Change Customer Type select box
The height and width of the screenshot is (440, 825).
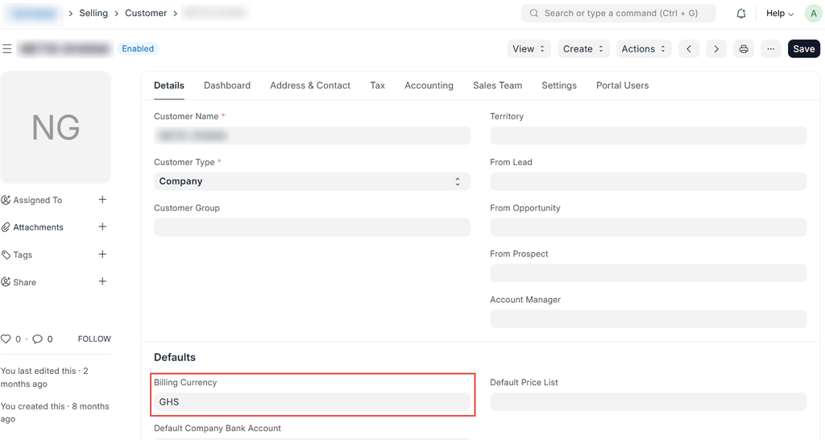click(312, 181)
